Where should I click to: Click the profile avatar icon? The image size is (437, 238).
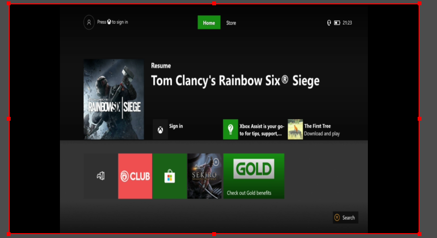click(x=89, y=22)
